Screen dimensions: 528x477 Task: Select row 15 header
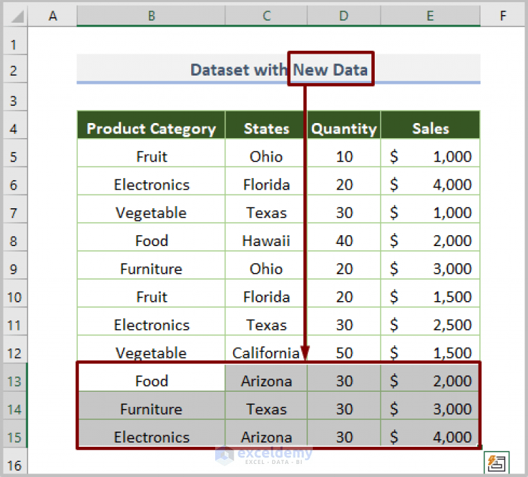(16, 434)
